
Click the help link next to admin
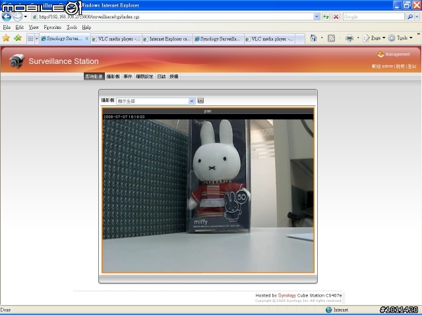(x=400, y=66)
